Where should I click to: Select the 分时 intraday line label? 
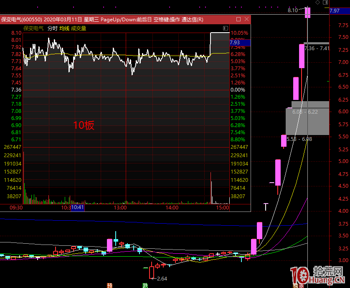point(53,28)
